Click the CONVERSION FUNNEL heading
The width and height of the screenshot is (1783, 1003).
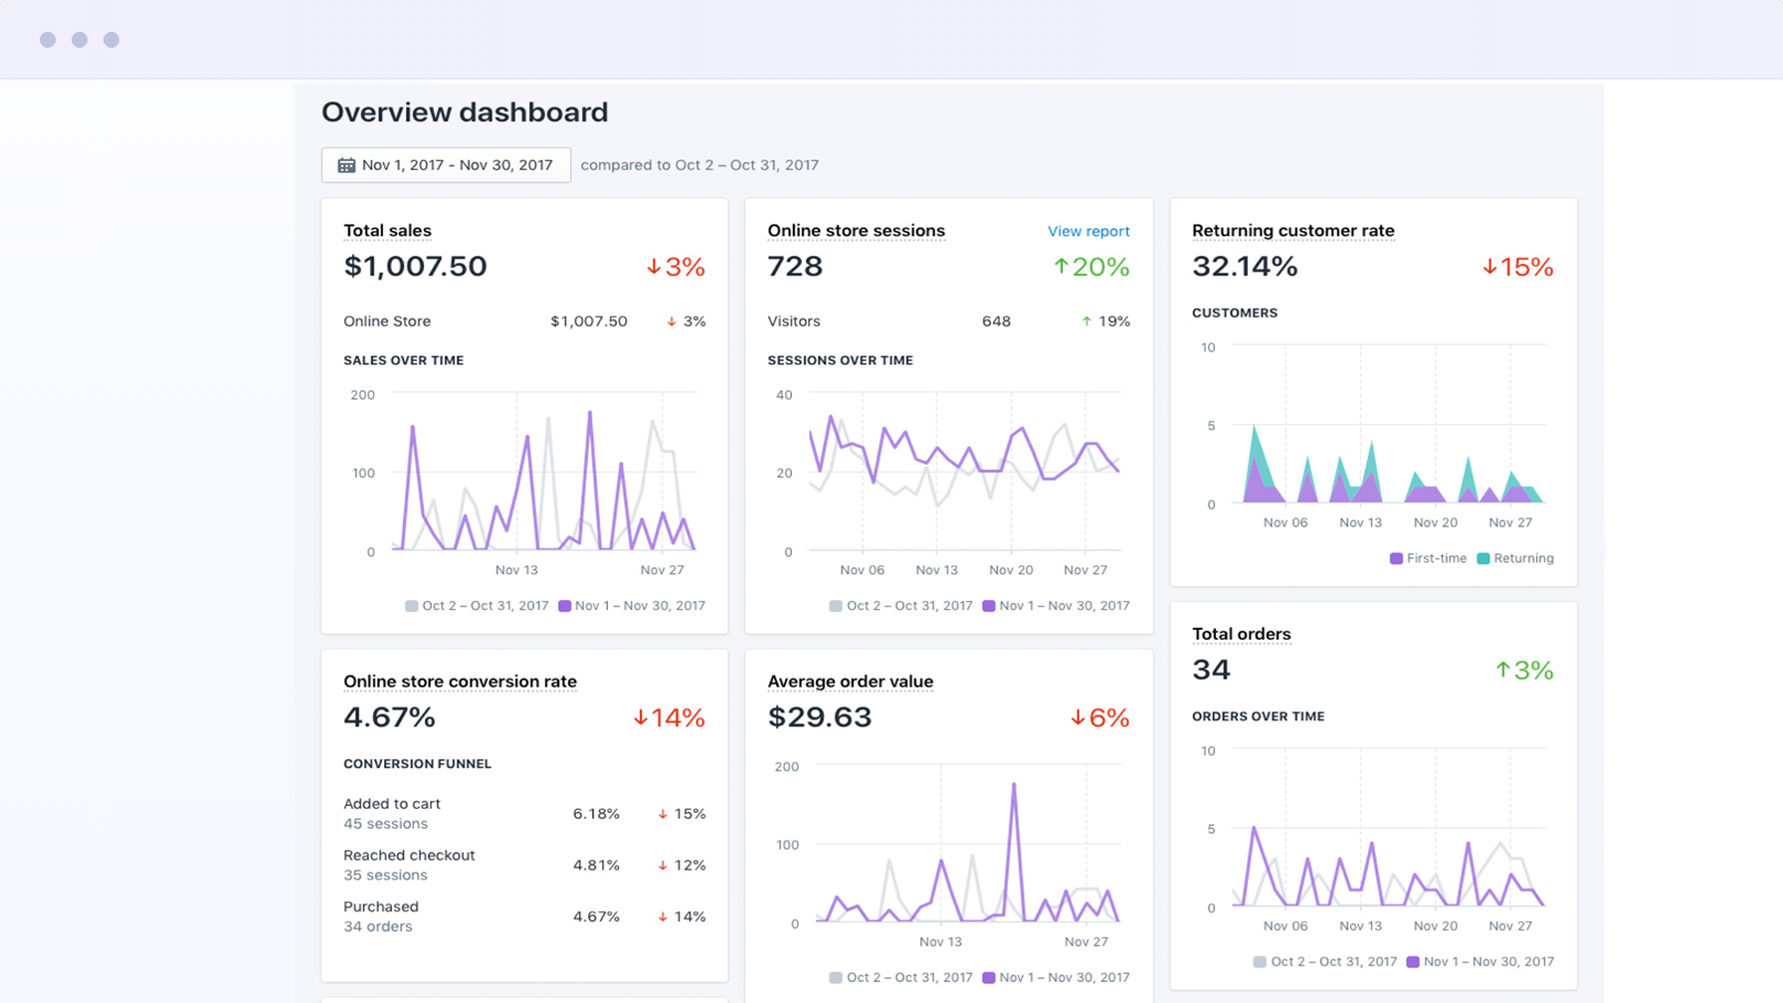coord(418,764)
